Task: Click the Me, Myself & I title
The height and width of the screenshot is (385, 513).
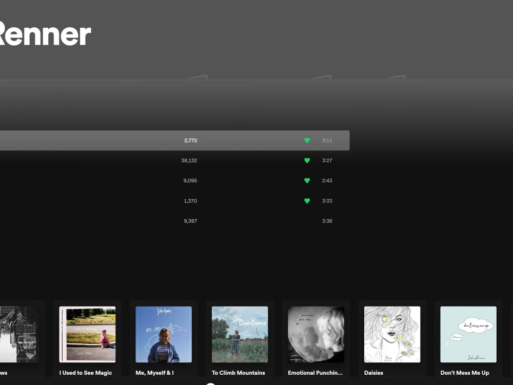Action: (154, 373)
